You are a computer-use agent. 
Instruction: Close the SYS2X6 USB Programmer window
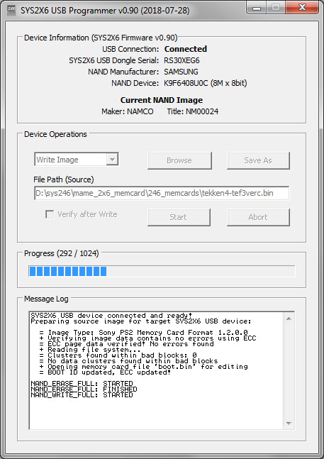coord(302,8)
